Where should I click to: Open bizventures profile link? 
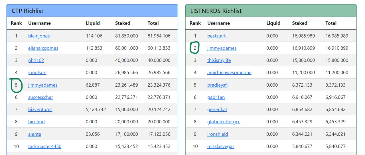pos(40,109)
